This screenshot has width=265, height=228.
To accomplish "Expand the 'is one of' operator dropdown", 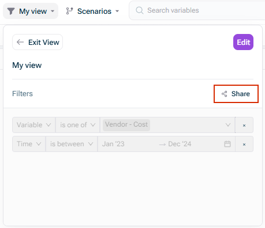I will (77, 125).
